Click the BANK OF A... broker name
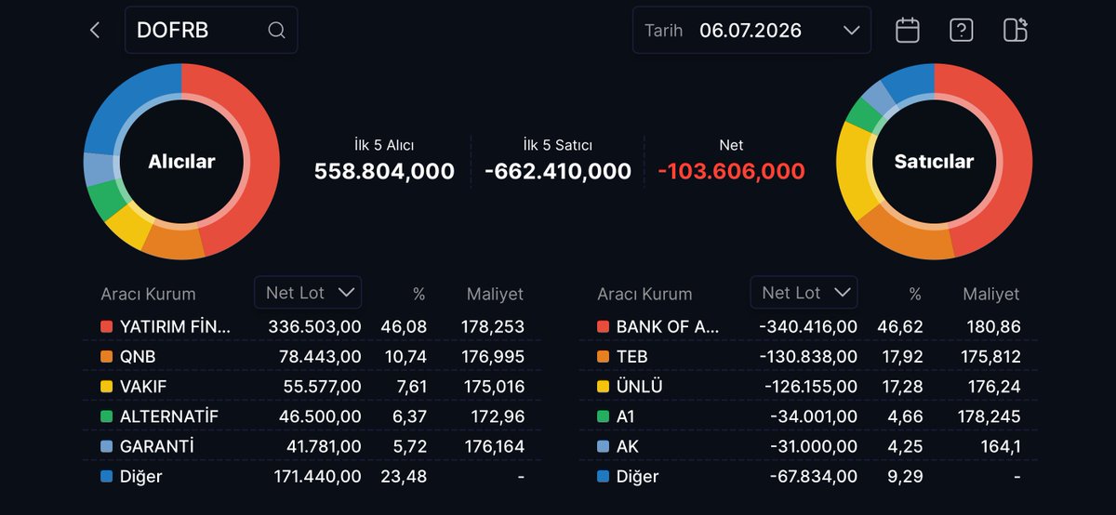Viewport: 1116px width, 515px height. (667, 327)
